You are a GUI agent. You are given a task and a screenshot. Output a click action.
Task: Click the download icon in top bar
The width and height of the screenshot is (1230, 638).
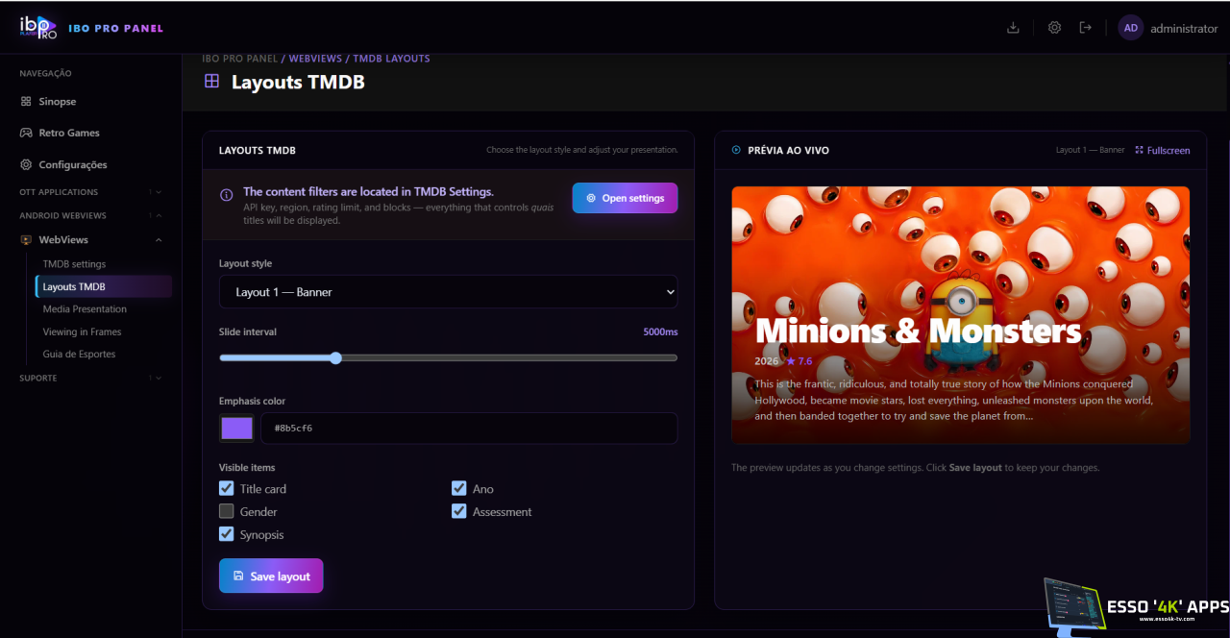(x=1013, y=28)
